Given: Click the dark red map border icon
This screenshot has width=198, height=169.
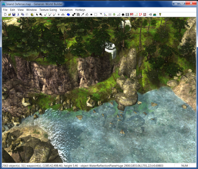Looking at the screenshot, I should click(145, 15).
